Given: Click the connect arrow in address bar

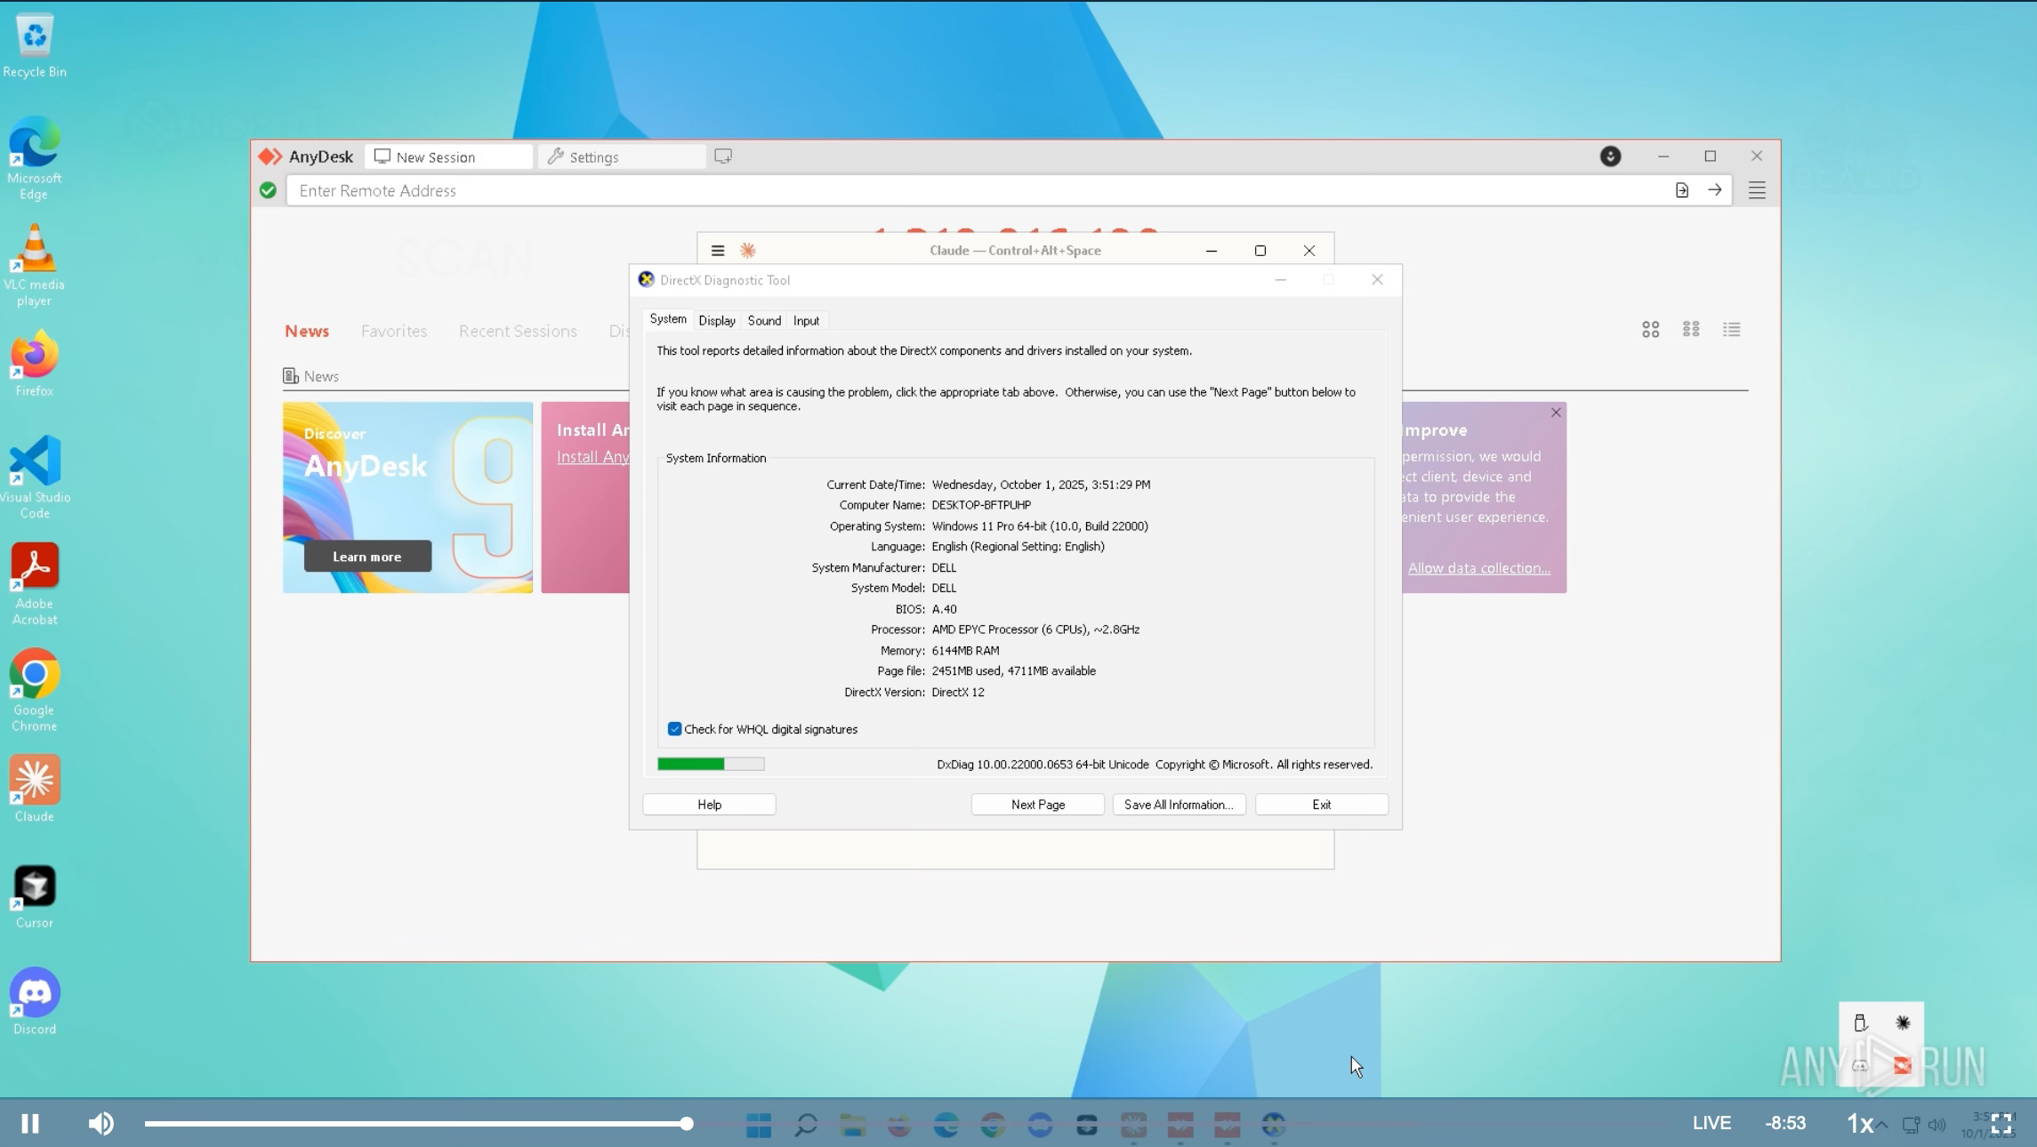Looking at the screenshot, I should [1714, 190].
